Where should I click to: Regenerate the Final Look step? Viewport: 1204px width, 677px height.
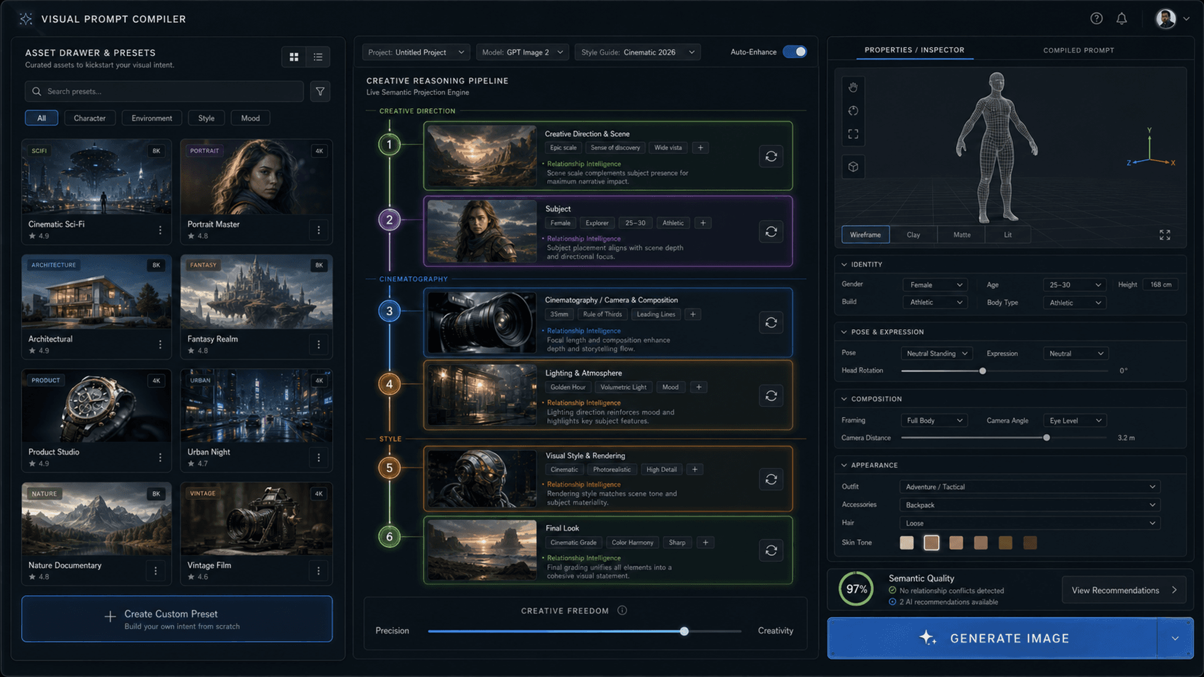coord(771,551)
